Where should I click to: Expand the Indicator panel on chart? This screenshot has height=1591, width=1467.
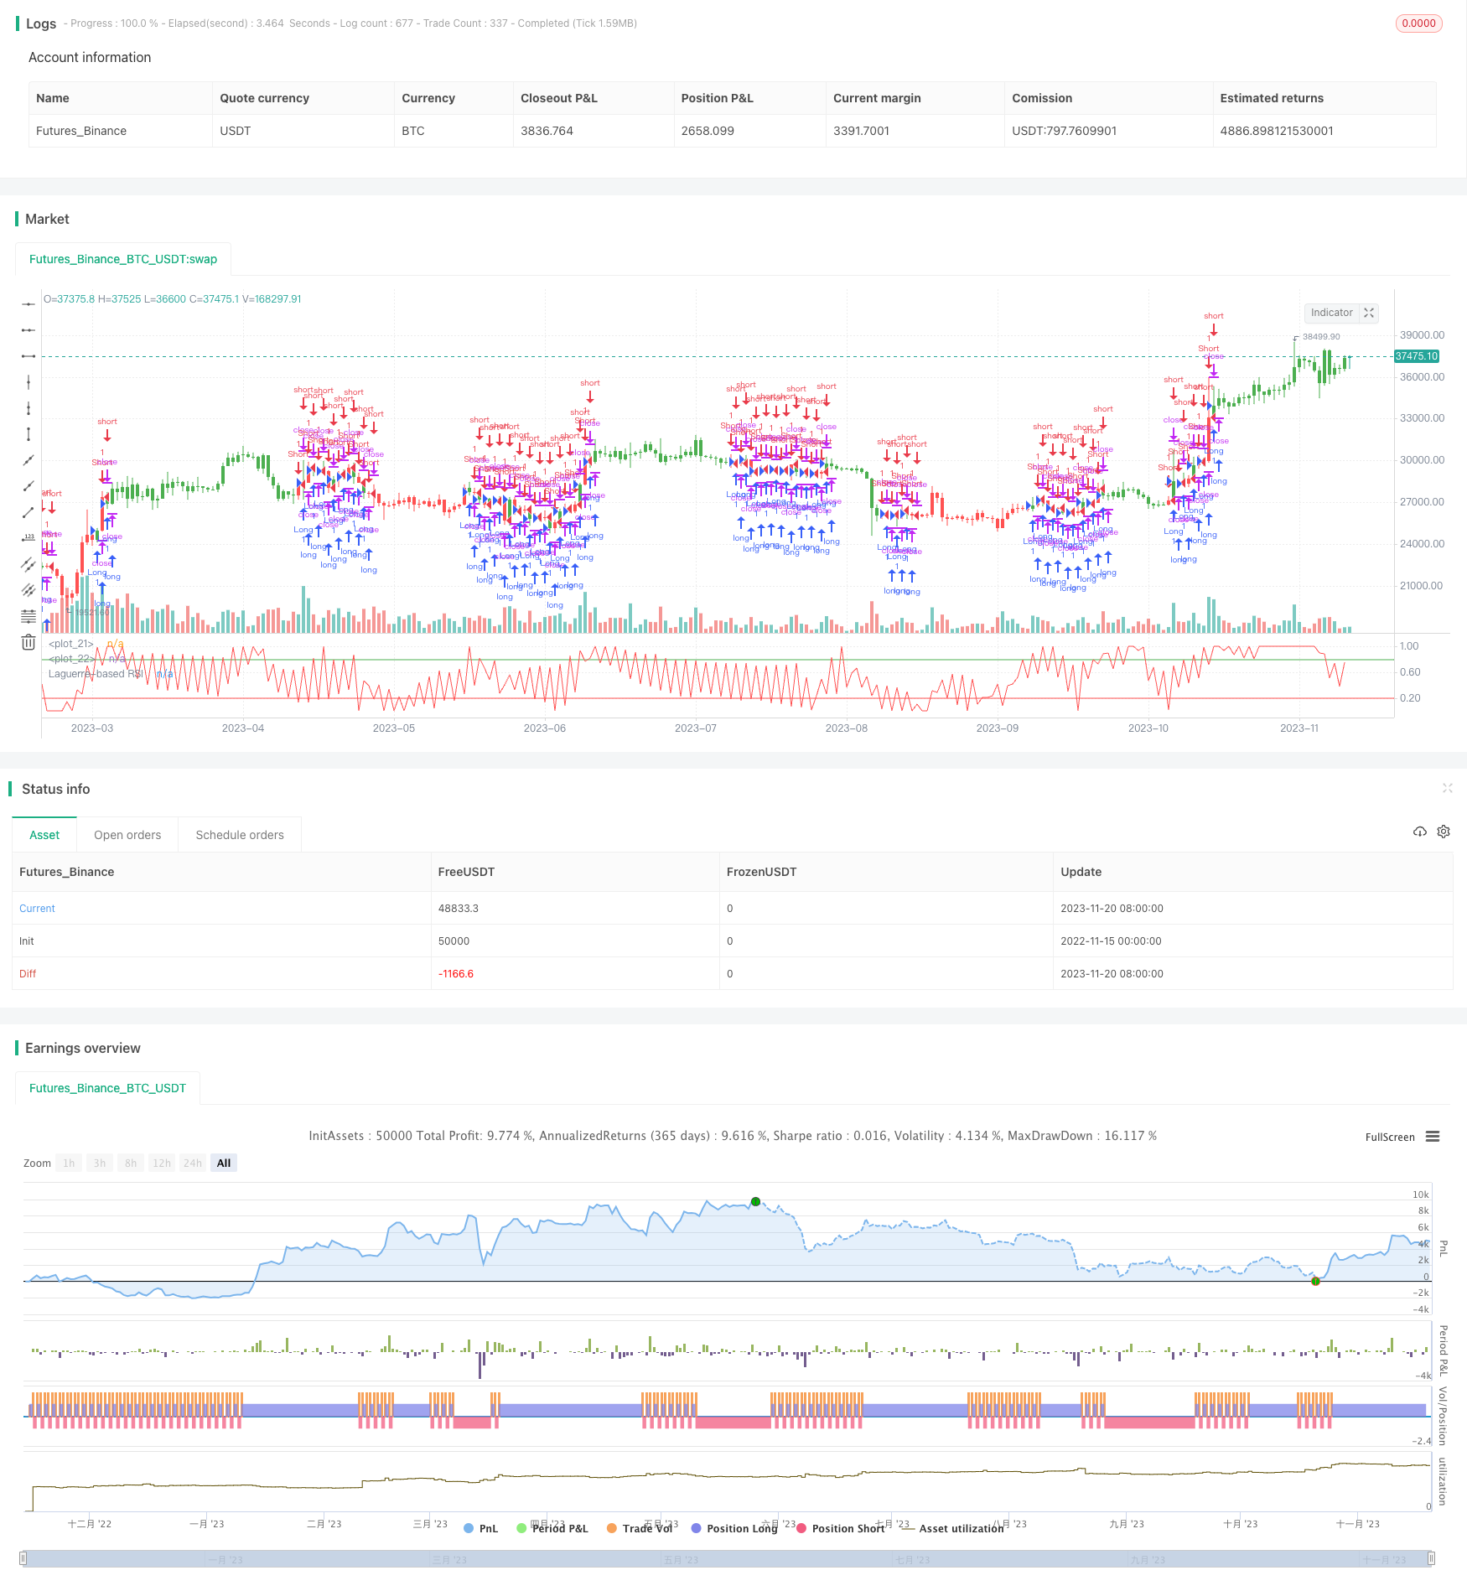click(x=1369, y=313)
